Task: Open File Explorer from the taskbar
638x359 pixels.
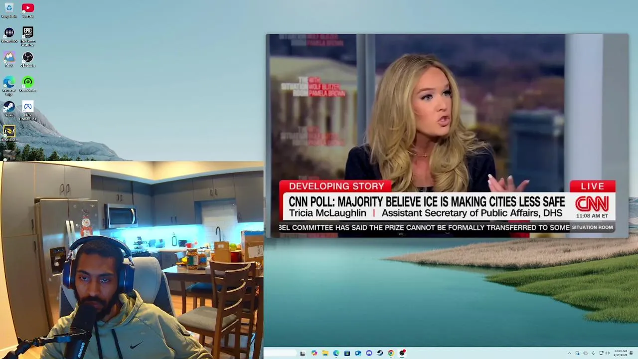Action: (x=325, y=353)
